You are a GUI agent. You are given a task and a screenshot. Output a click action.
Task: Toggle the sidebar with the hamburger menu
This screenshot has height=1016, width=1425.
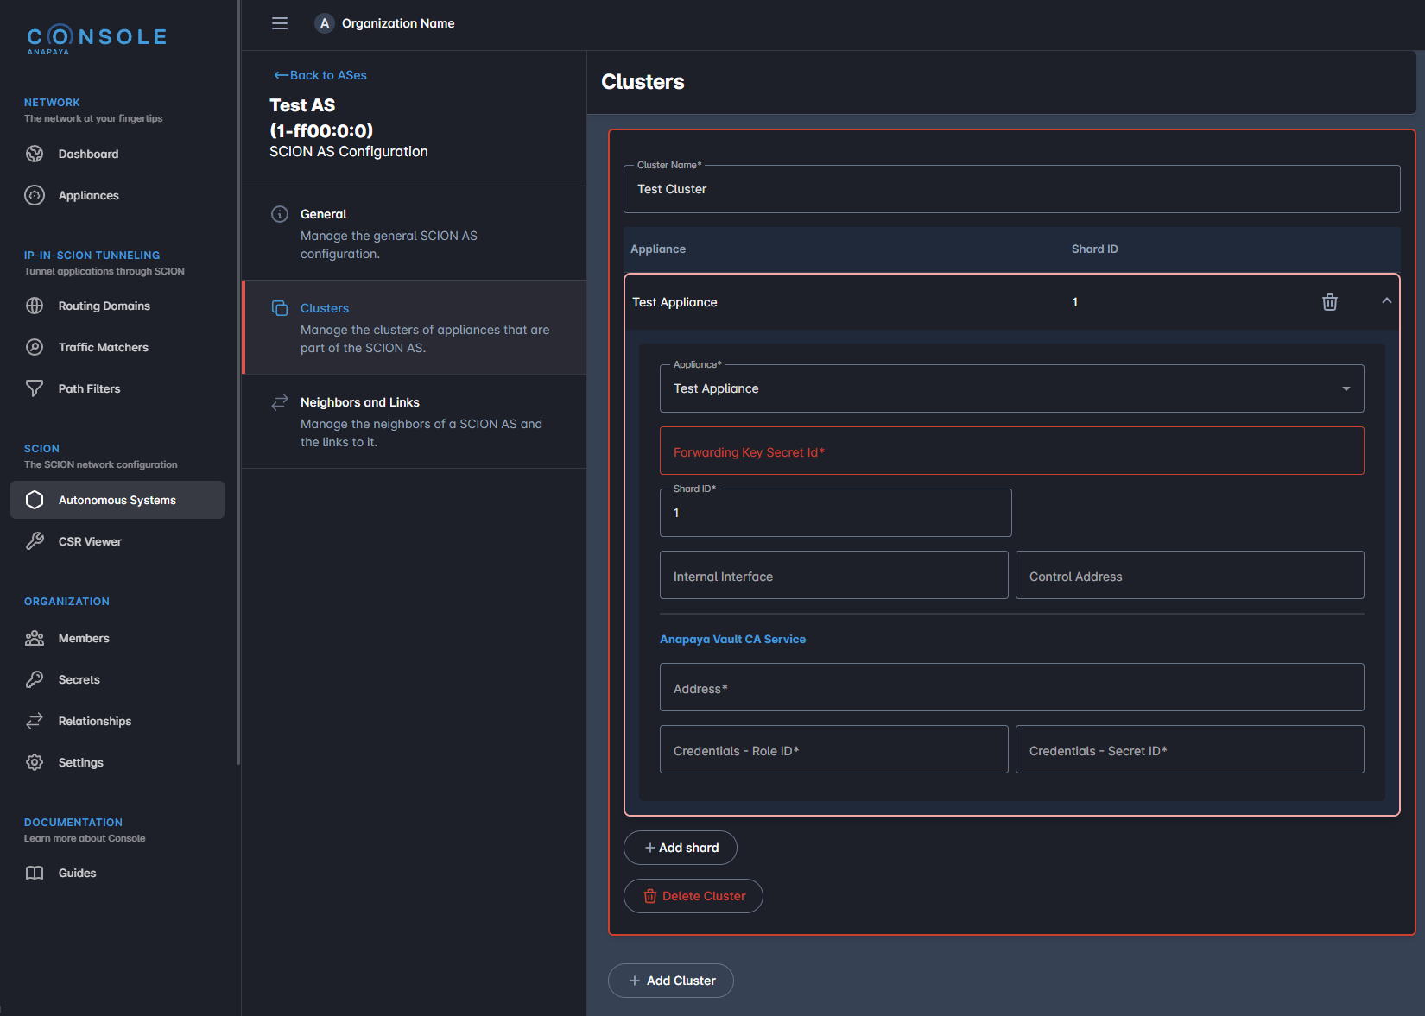(x=279, y=23)
